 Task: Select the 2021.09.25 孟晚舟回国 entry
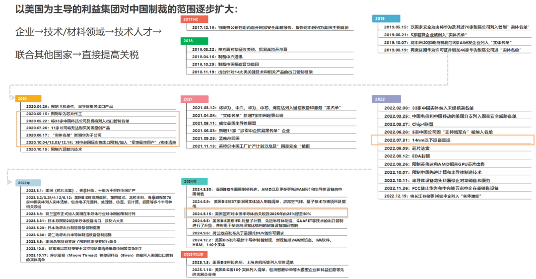(x=216, y=139)
